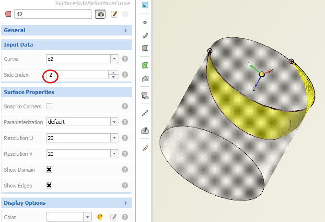Select the point creation tool
The image size is (325, 222).
click(x=145, y=23)
